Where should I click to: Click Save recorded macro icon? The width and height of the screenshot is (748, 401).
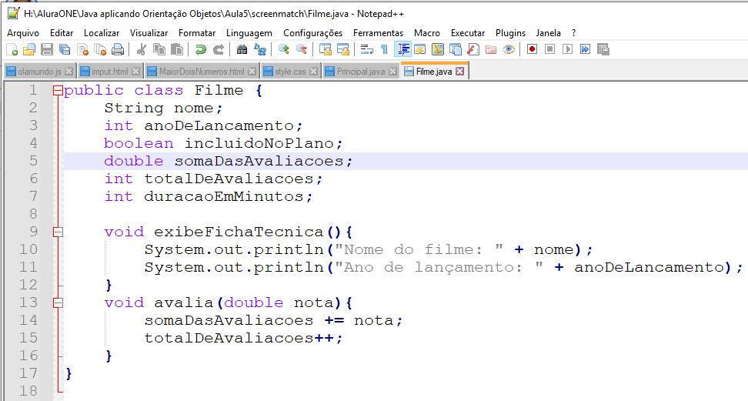(x=603, y=49)
